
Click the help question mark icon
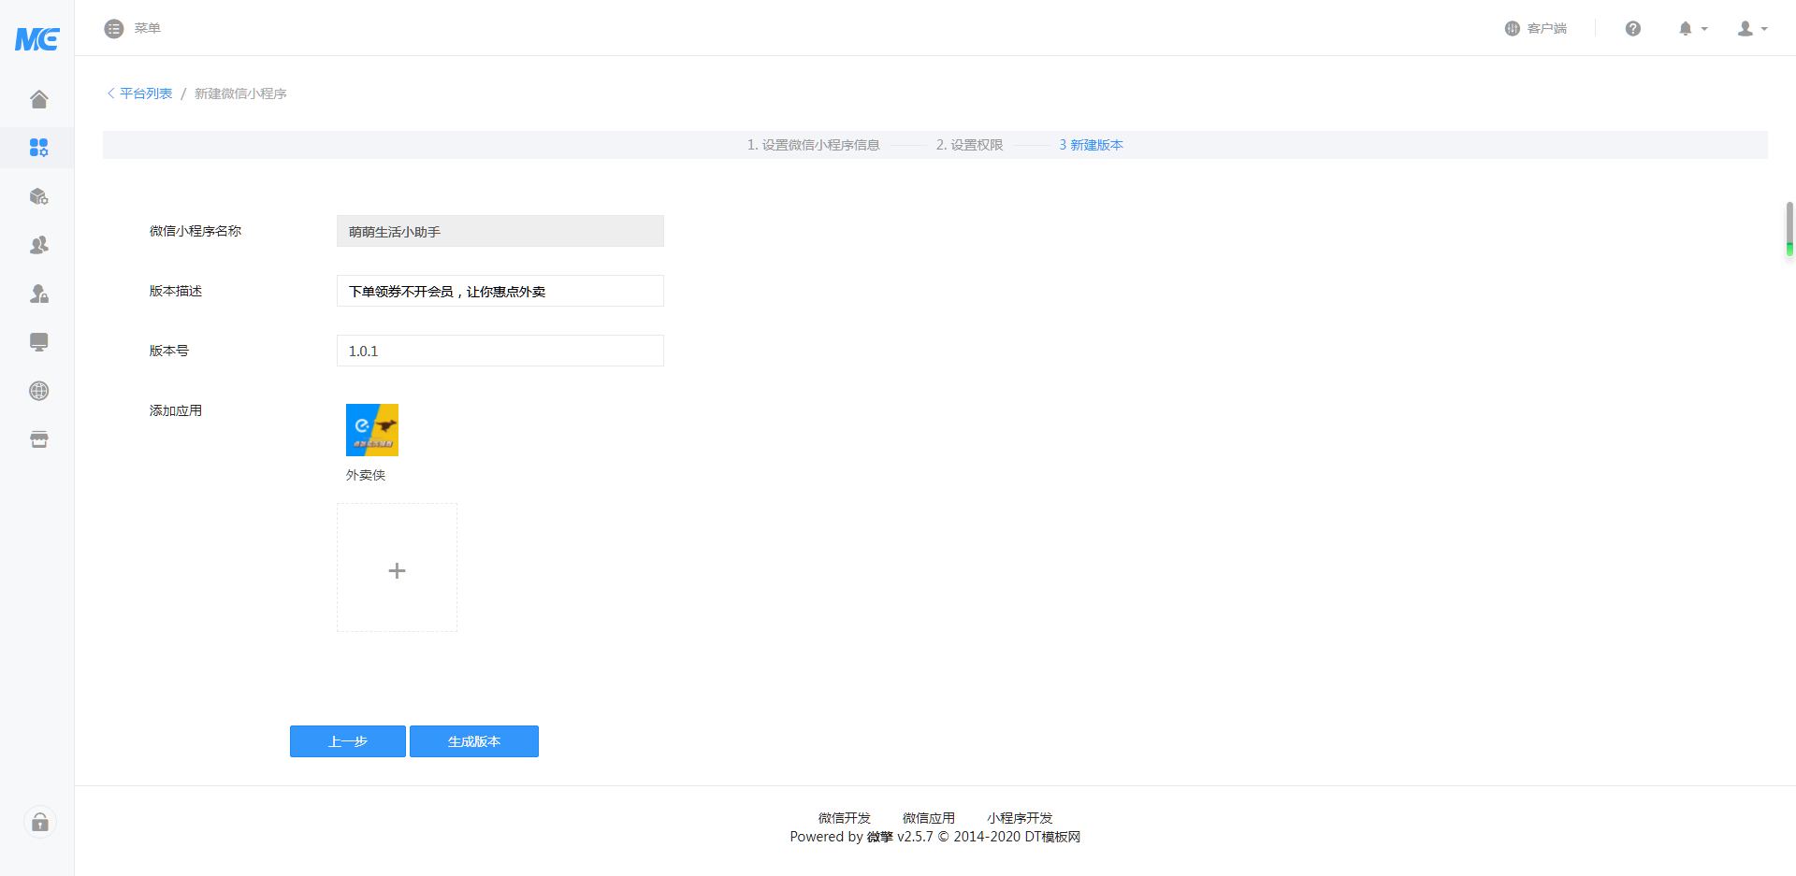coord(1633,29)
